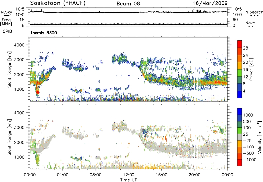Select the dark blue top Velocity colorbar segment
263x182 pixels.
coord(240,112)
